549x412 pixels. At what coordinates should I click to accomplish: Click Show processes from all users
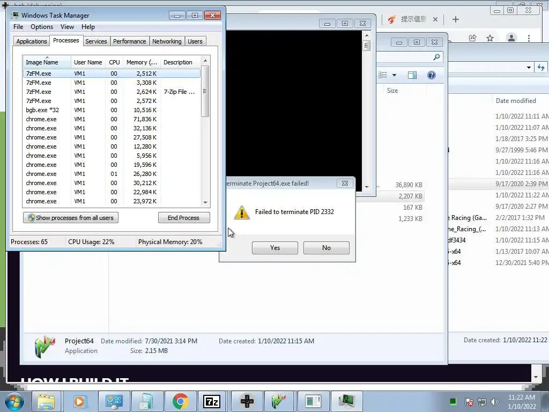71,218
